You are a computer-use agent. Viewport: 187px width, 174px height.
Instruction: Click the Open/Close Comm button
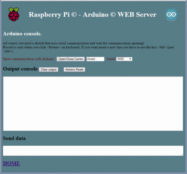tap(71, 59)
